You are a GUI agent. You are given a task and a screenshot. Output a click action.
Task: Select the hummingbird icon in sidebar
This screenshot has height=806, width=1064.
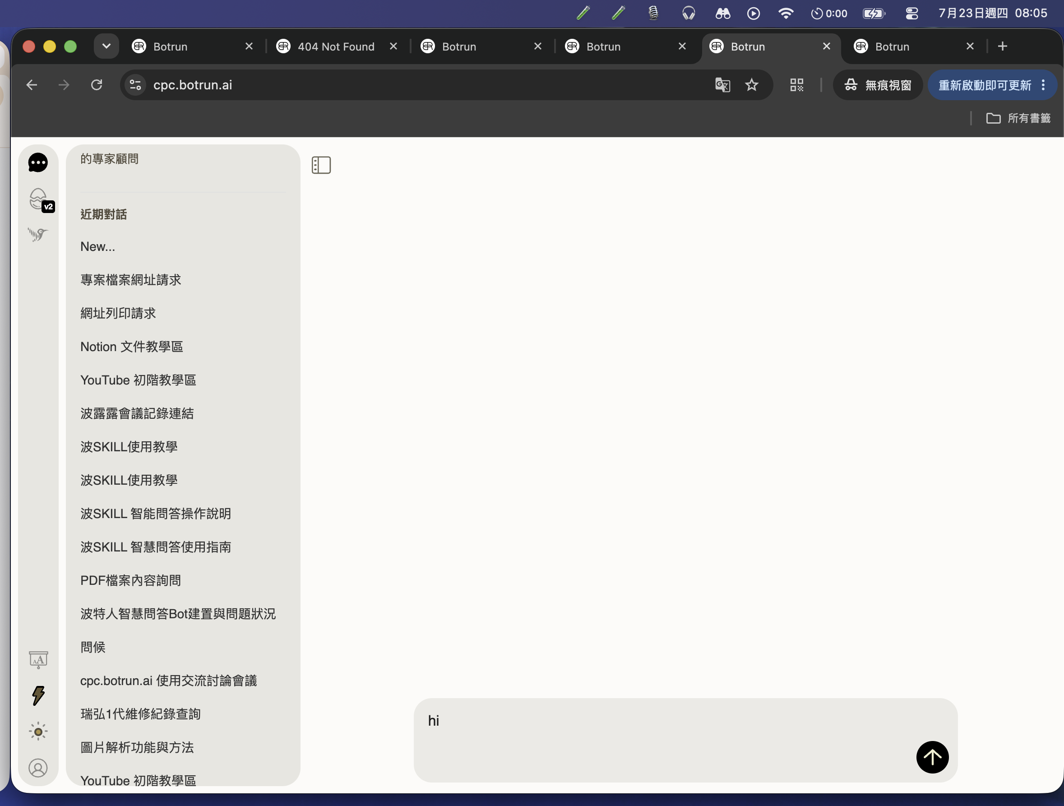(x=38, y=234)
